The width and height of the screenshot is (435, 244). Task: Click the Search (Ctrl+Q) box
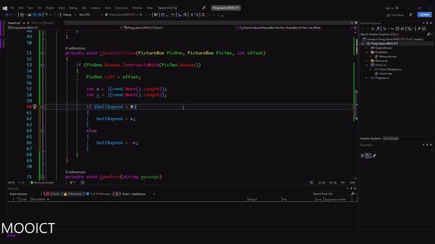click(x=181, y=7)
